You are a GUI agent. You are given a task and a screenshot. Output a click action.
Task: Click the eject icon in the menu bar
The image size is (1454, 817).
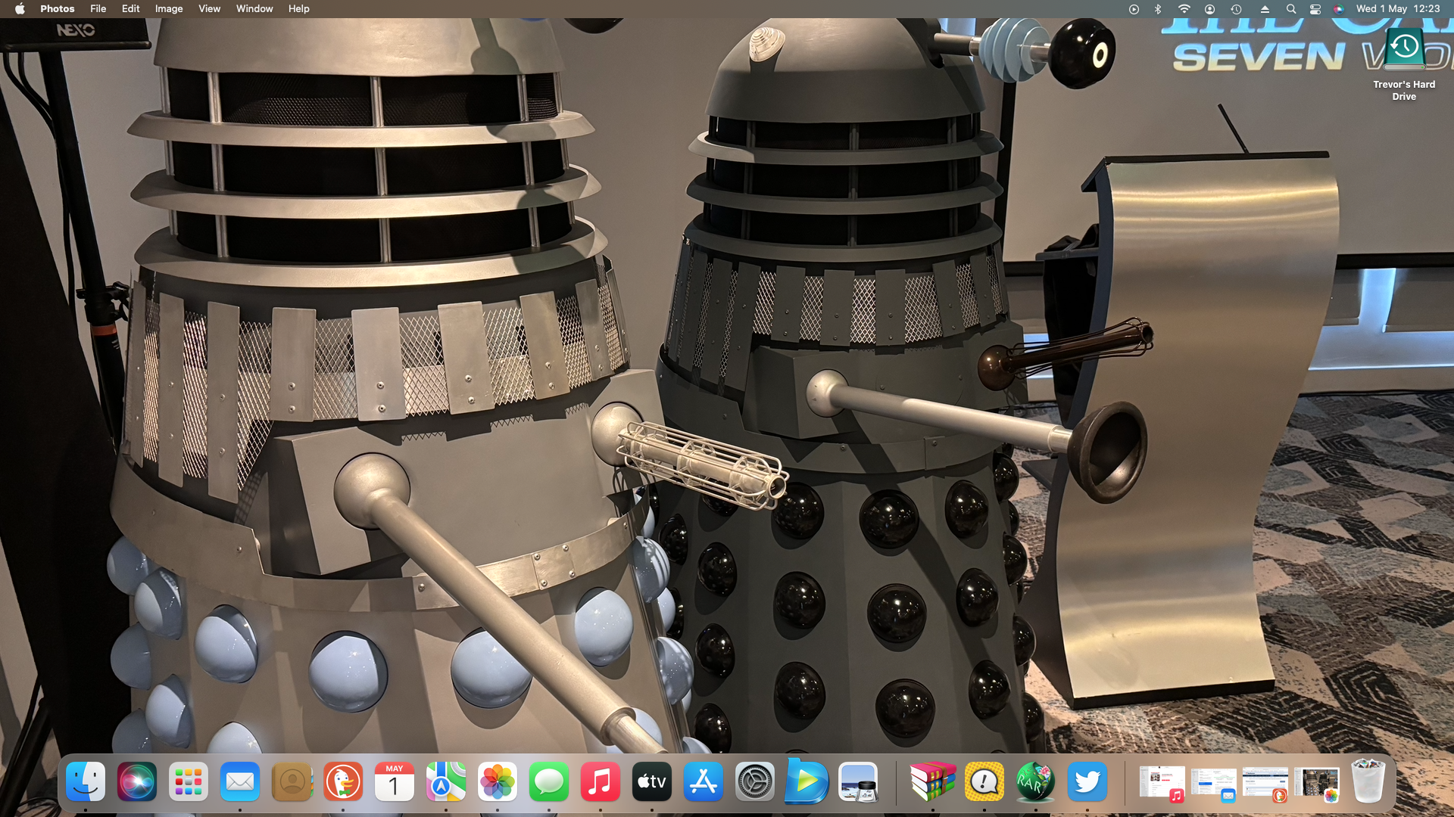click(x=1265, y=9)
